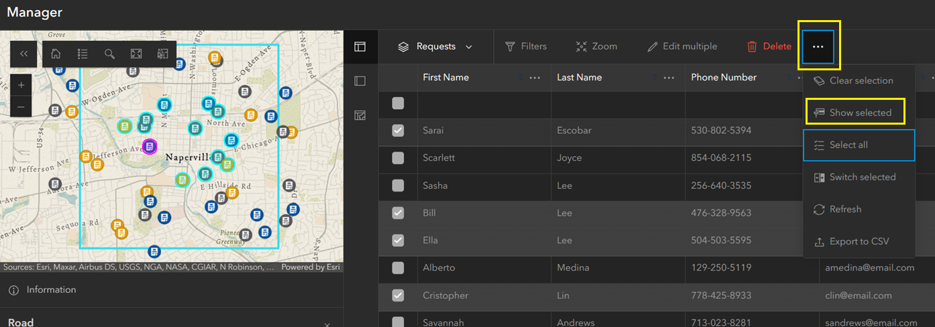Image resolution: width=935 pixels, height=327 pixels.
Task: Uncheck the checkbox for Sarai Escobar
Action: click(x=398, y=131)
